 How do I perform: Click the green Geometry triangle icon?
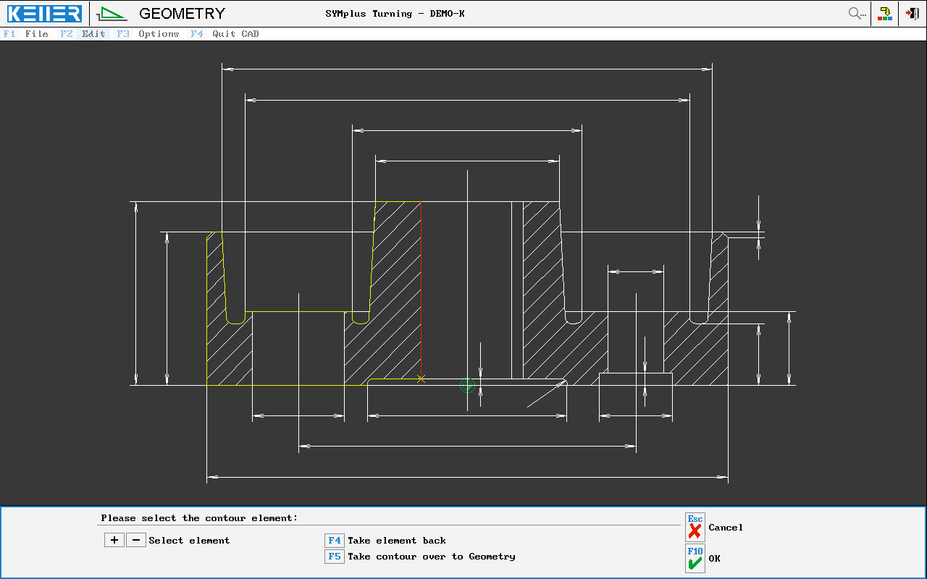coord(112,13)
